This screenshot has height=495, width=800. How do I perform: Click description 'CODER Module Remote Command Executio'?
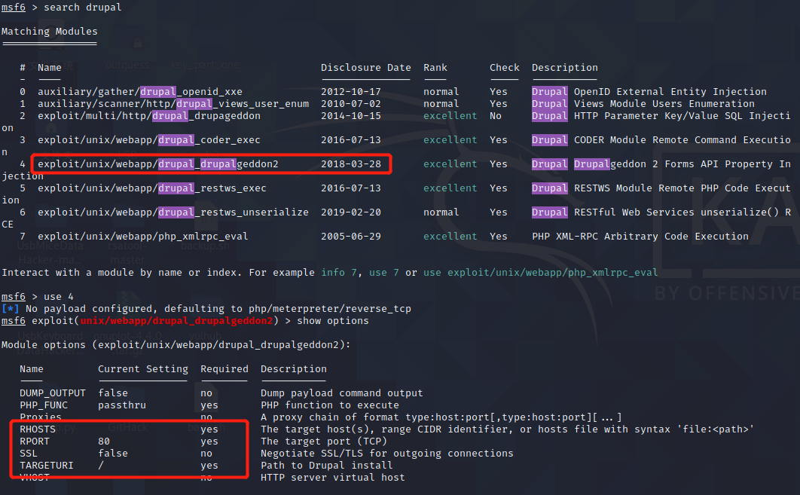[682, 140]
